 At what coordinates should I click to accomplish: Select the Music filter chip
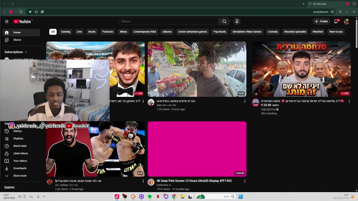point(92,32)
